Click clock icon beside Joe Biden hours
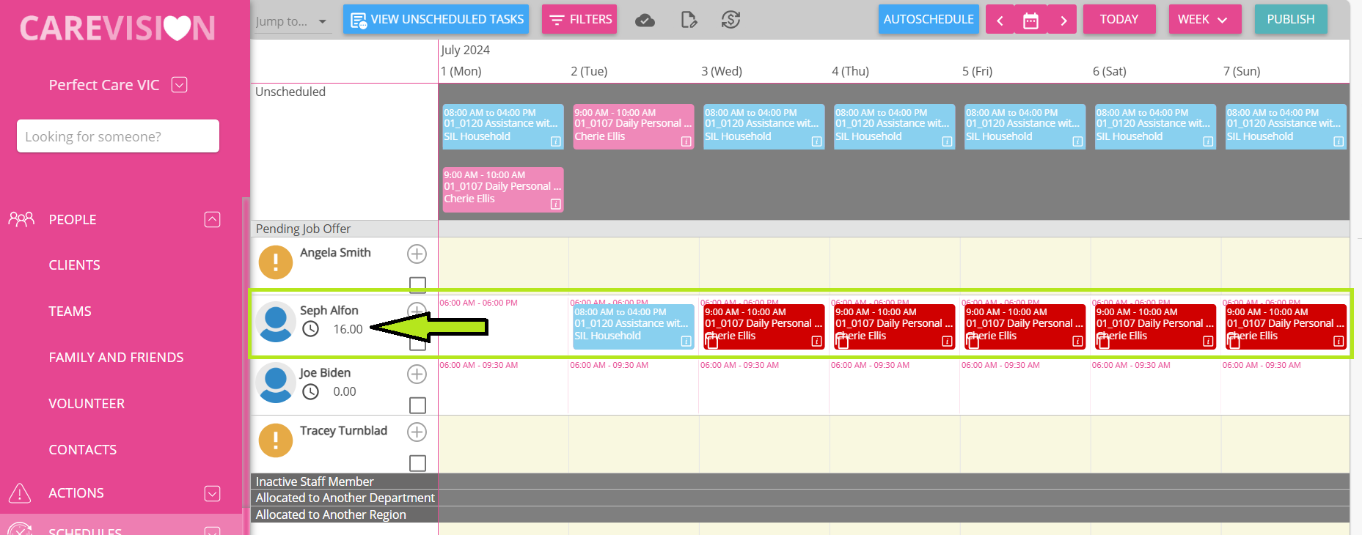This screenshot has width=1362, height=535. (x=311, y=391)
